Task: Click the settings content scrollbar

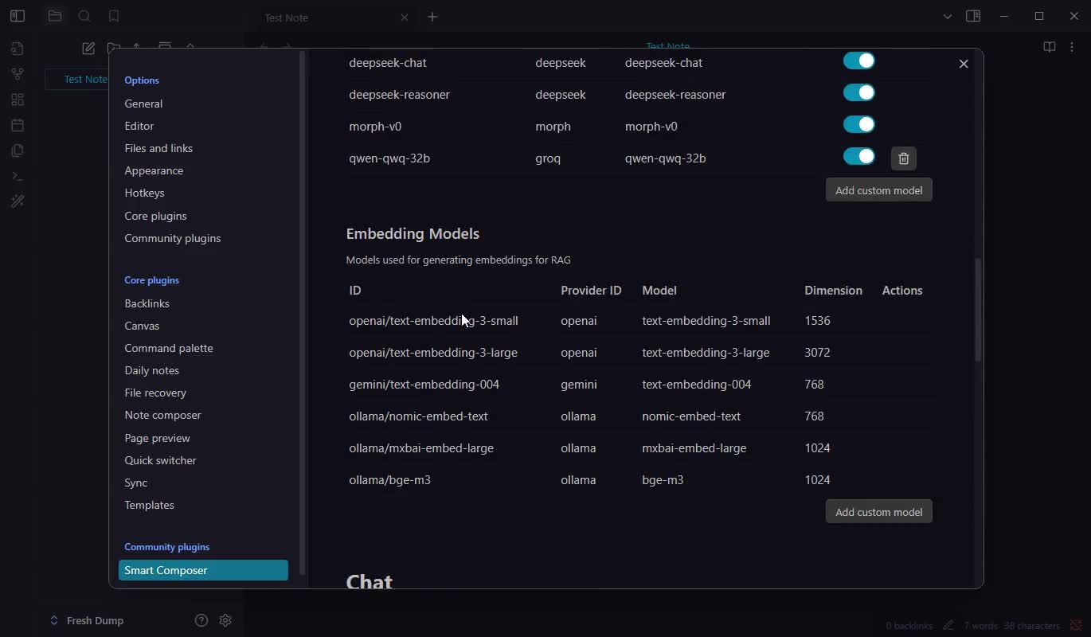Action: click(978, 311)
